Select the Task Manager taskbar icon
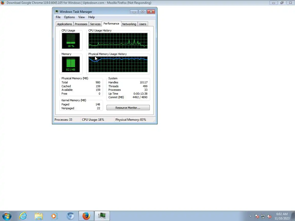 coord(102,216)
